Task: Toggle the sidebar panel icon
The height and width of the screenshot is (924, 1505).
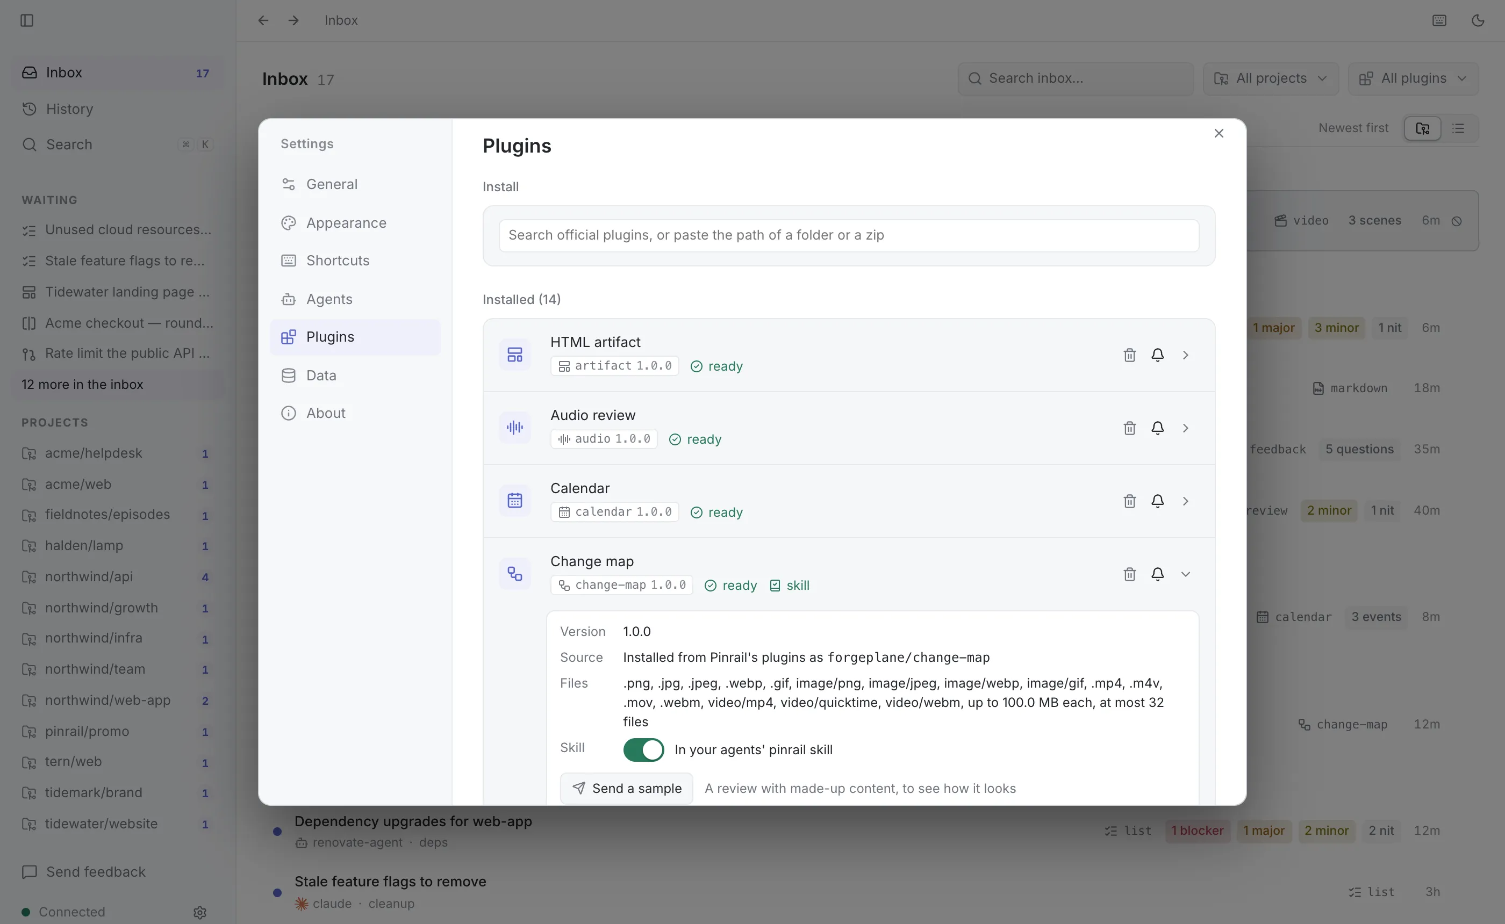Action: (x=27, y=21)
